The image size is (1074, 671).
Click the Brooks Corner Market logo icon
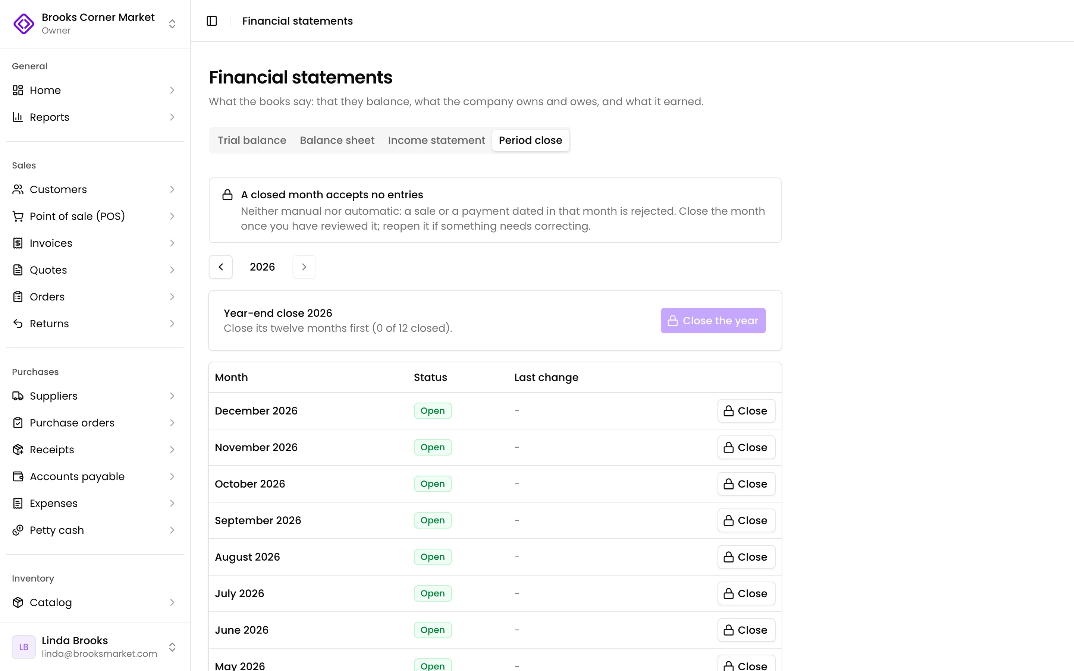coord(23,23)
